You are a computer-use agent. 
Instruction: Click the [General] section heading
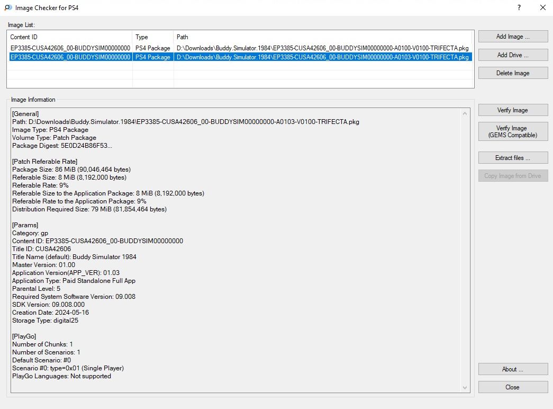pyautogui.click(x=25, y=114)
